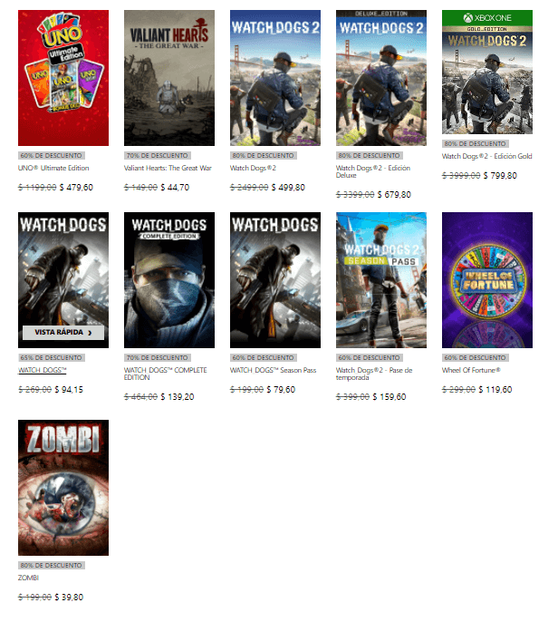Open the Watch Dogs Complete Edition cover
Screen dimensions: 558x622
point(169,280)
